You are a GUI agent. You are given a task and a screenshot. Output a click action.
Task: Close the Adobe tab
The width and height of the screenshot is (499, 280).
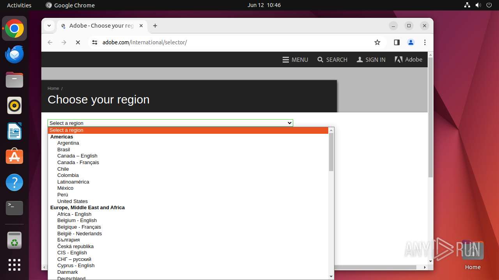coord(141,26)
